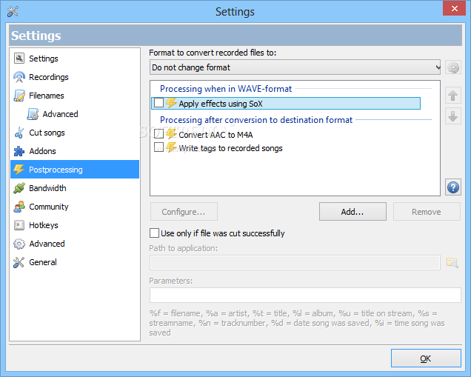This screenshot has height=377, width=471.
Task: Click lightning icon beside Write tags to recorded songs
Action: tap(171, 147)
